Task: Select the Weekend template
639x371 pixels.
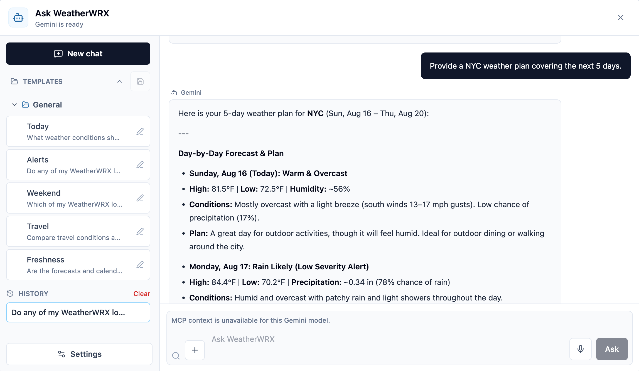Action: coord(68,198)
